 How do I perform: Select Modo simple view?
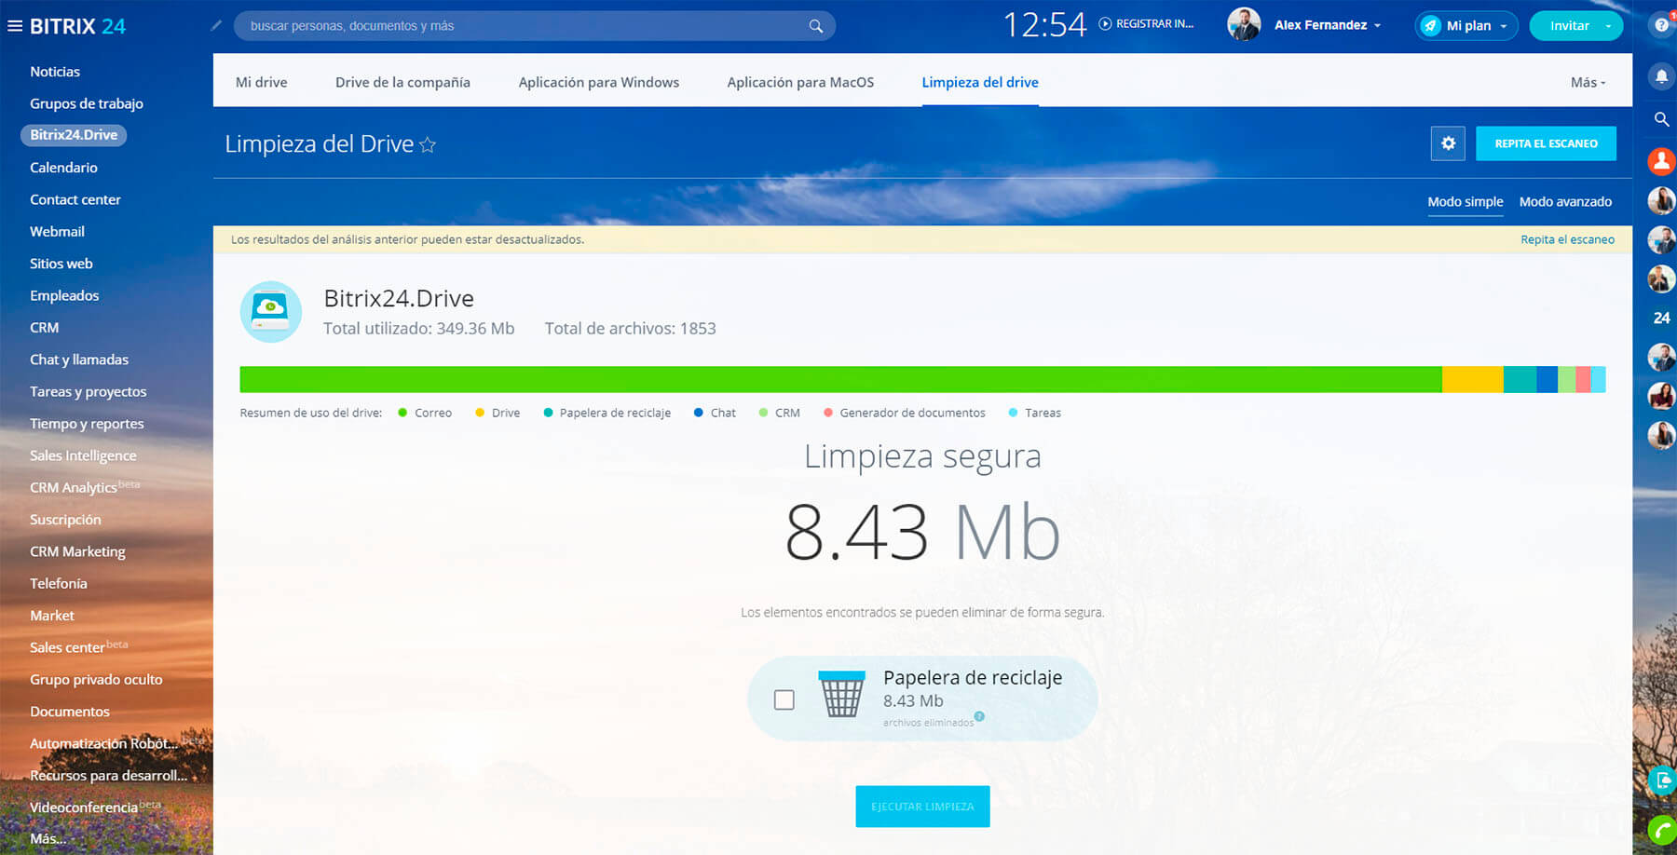point(1465,201)
